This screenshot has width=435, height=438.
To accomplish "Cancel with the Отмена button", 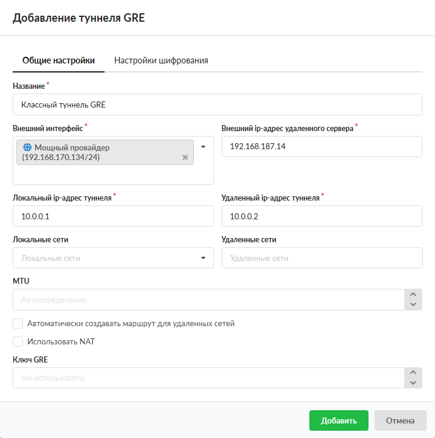I will click(401, 421).
